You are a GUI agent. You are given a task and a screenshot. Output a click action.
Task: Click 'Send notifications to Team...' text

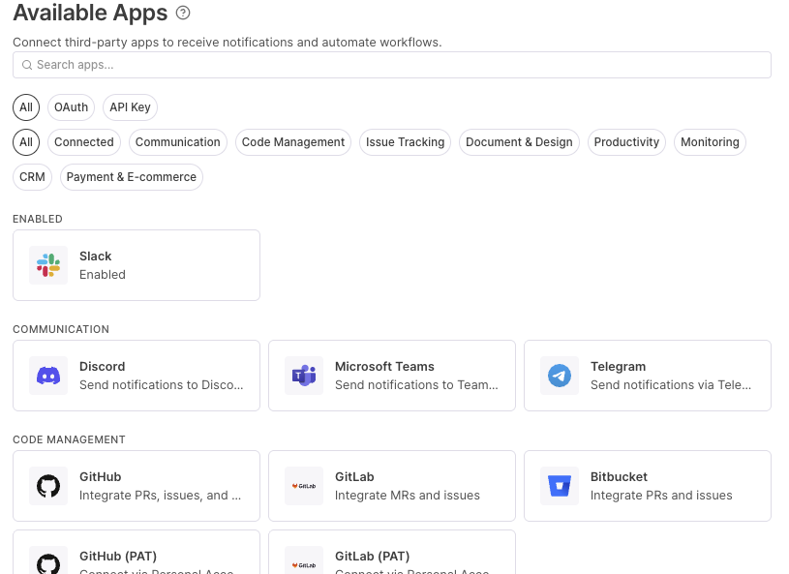point(416,385)
